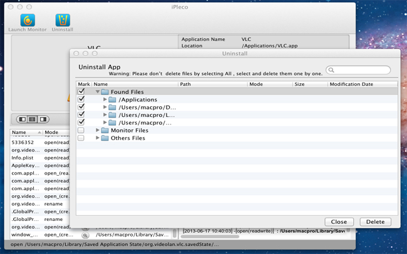Viewport: 407px width, 254px height.
Task: Click the Found Files folder icon
Action: (x=105, y=92)
